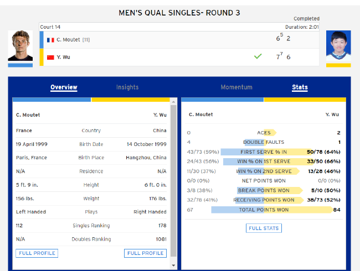Click the overview panel scrollbar up arrow
This screenshot has width=360, height=271.
tap(173, 101)
